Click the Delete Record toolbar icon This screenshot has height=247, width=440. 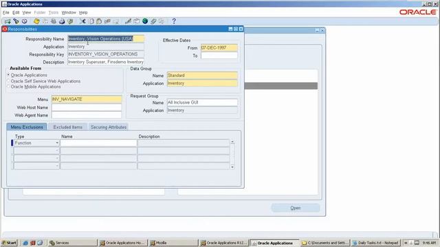[x=116, y=21]
